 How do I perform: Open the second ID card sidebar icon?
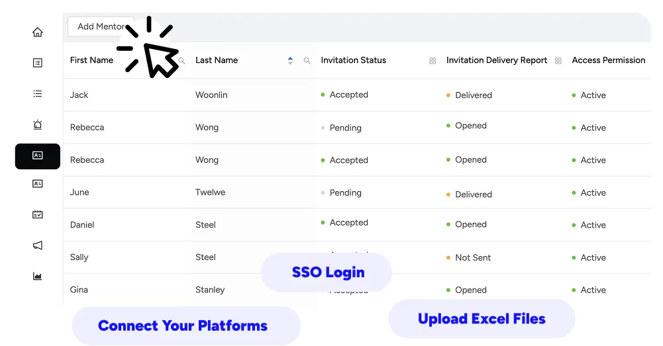[x=38, y=184]
